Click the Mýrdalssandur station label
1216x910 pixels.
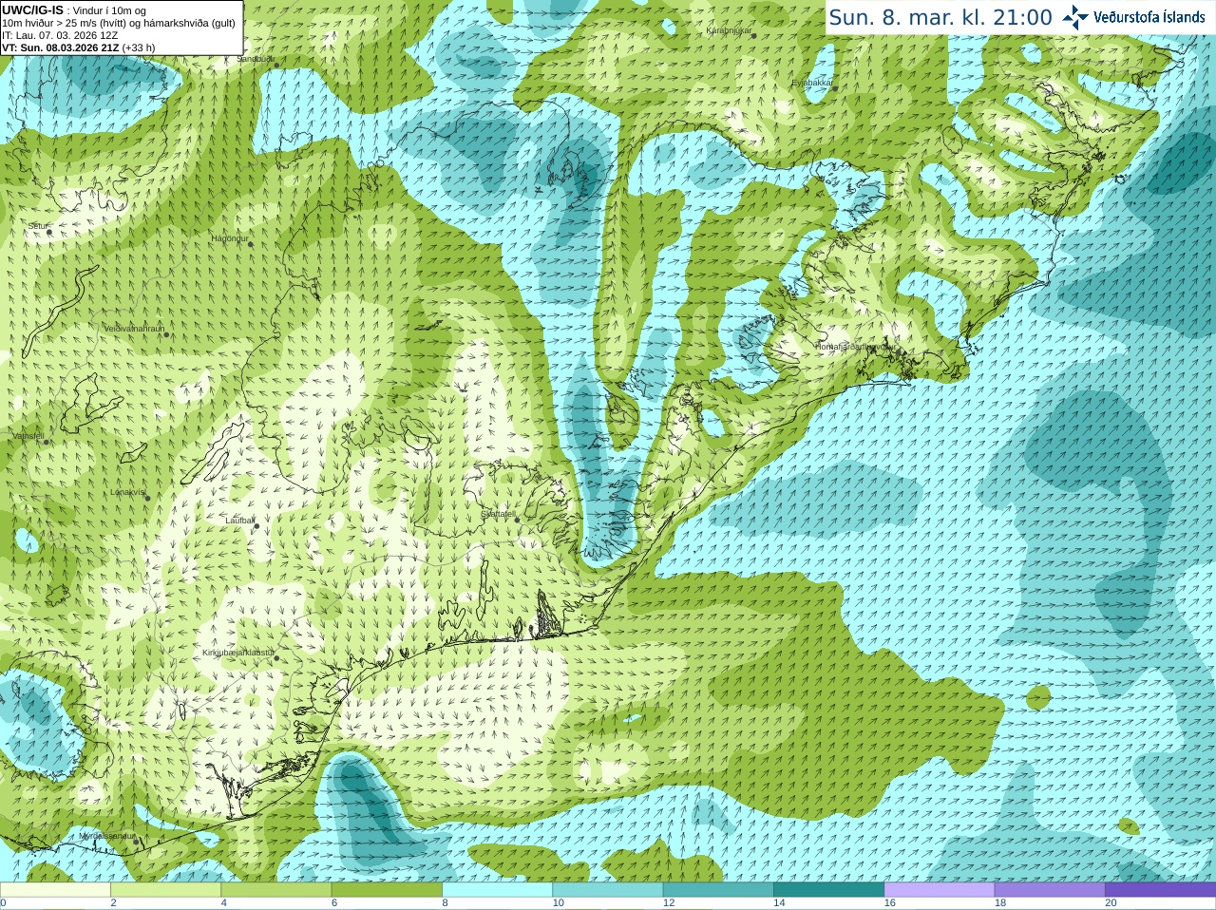click(107, 835)
